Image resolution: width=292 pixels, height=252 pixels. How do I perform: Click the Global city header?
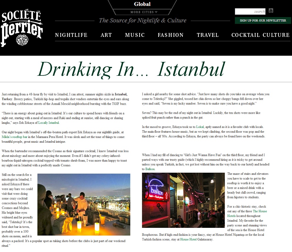142,4
